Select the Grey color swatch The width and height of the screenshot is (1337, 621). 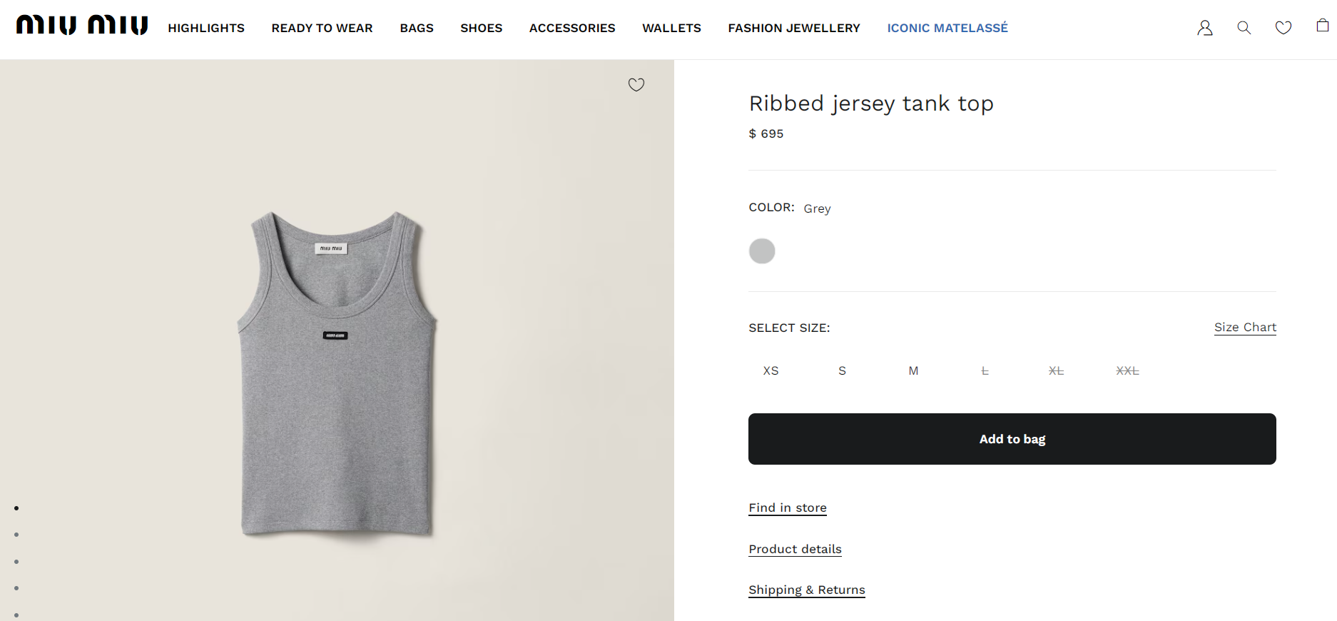(x=762, y=251)
